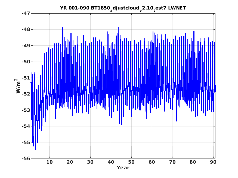This screenshot has width=238, height=178.
Task: Click the x-axis tick label 80
Action: (193, 162)
